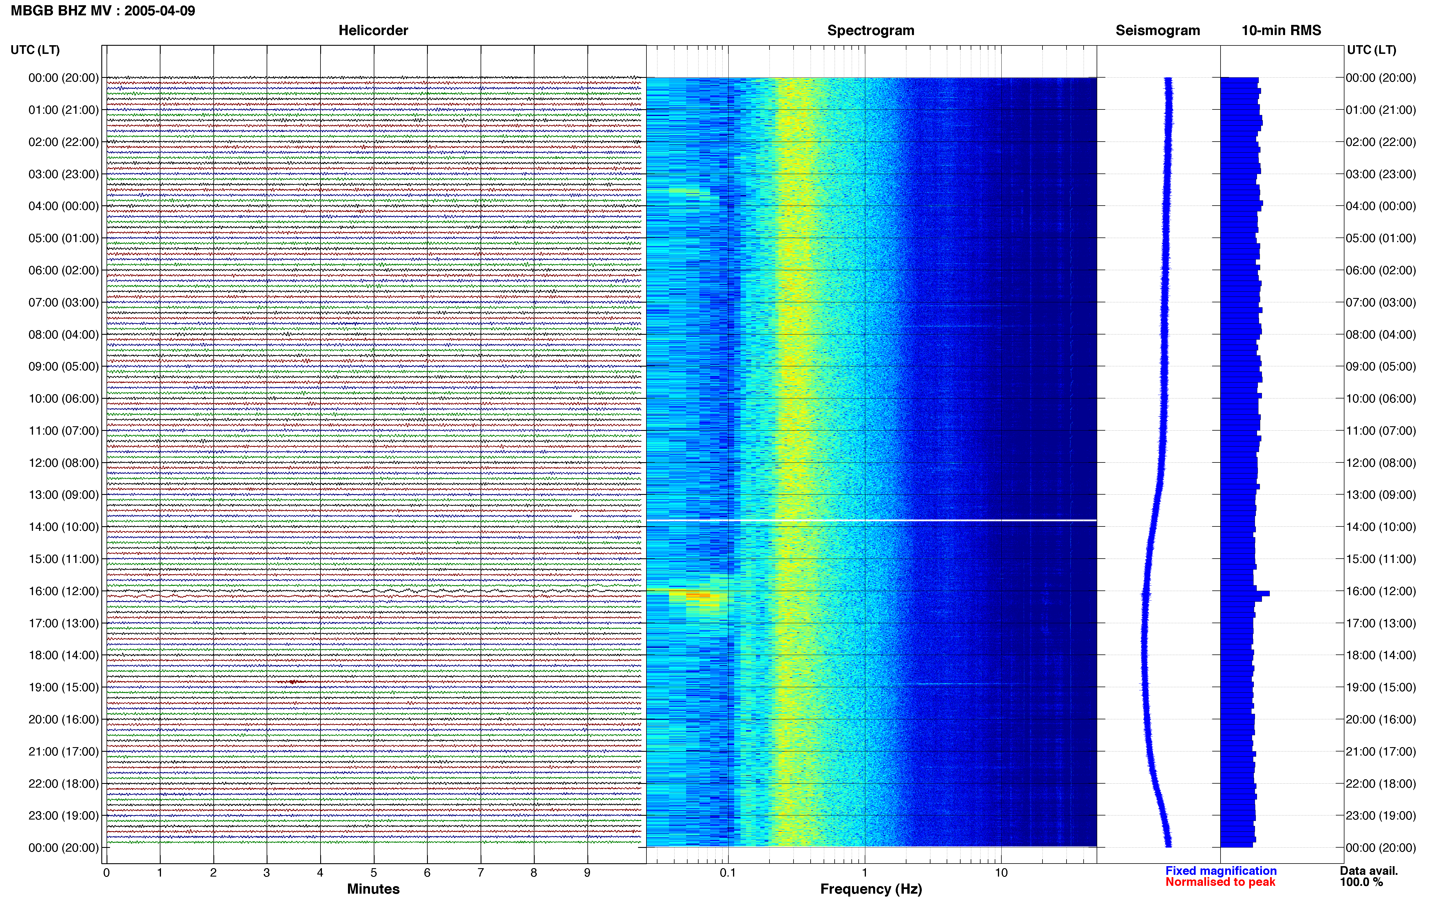Click the right '14:00 (10:00)' time label
The height and width of the screenshot is (909, 1453).
click(1381, 527)
